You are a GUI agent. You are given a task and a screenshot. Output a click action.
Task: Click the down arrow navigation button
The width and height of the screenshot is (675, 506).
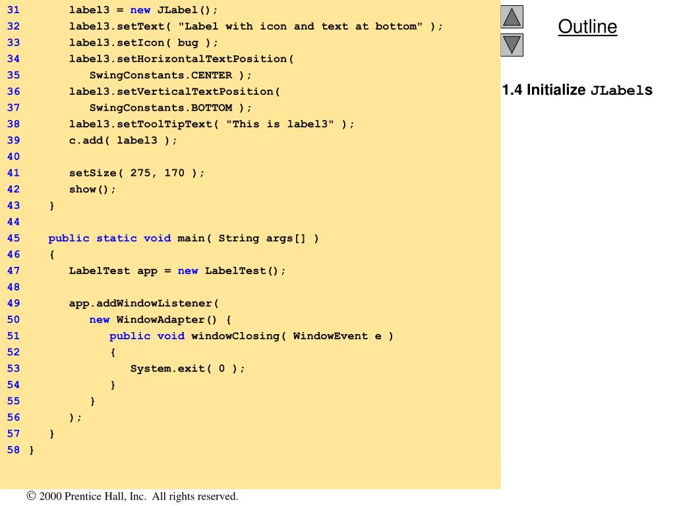click(x=512, y=45)
